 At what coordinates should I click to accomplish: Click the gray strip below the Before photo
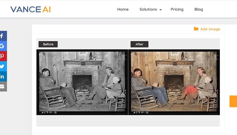click(82, 120)
